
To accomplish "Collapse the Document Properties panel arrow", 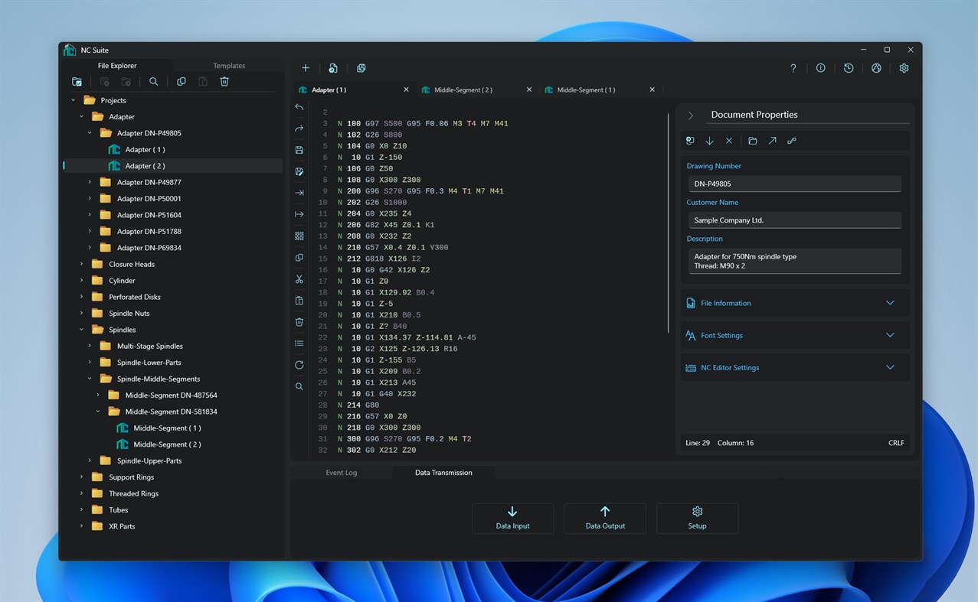I will tap(690, 115).
